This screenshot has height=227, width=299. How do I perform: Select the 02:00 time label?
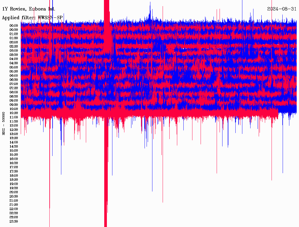click(14, 42)
